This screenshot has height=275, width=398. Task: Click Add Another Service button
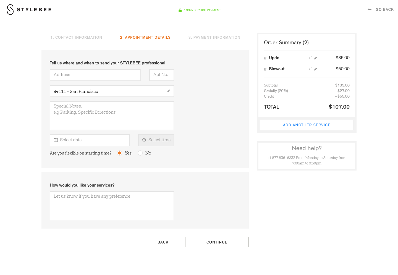(x=307, y=125)
